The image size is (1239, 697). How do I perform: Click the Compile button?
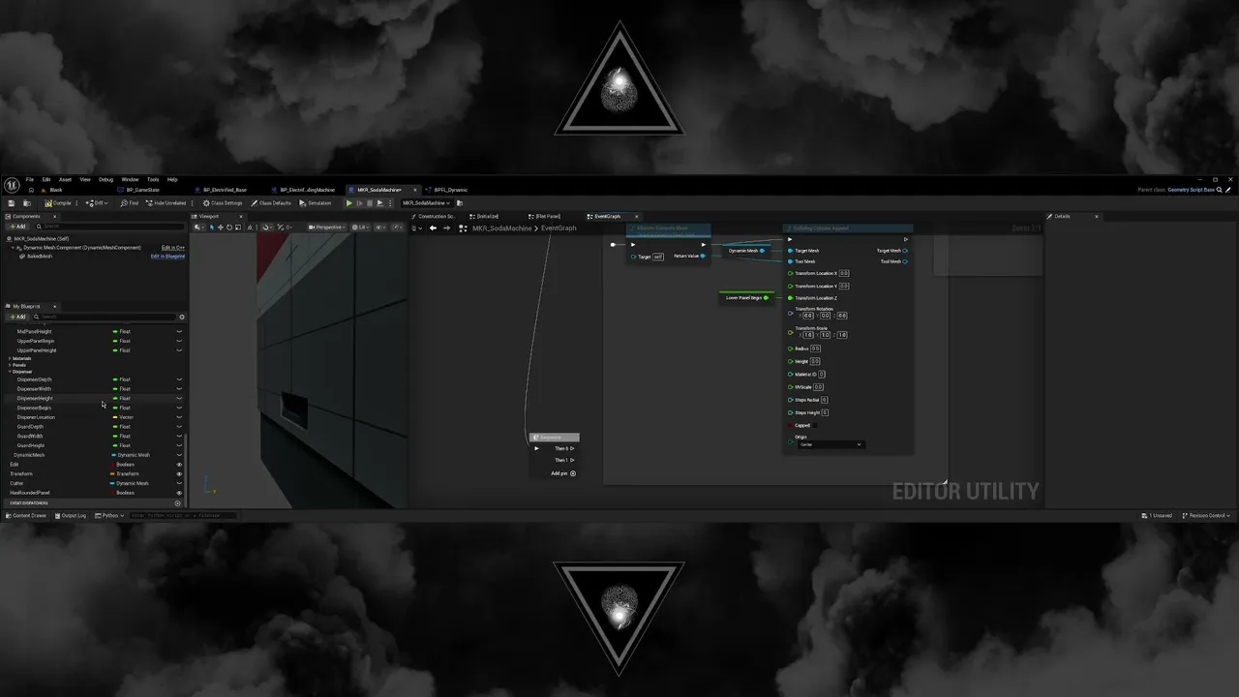58,203
